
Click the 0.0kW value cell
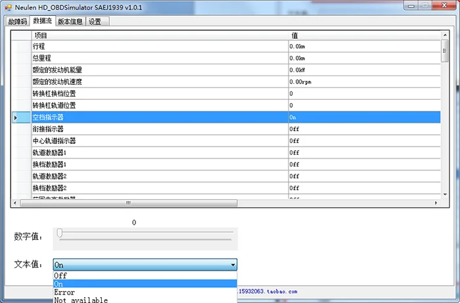364,70
